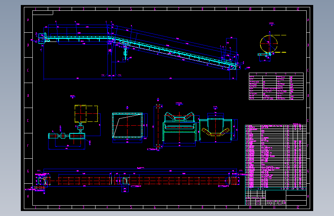This screenshot has height=216, width=334.
Task: Select the yellow motor drive unit detail
Action: 86,114
